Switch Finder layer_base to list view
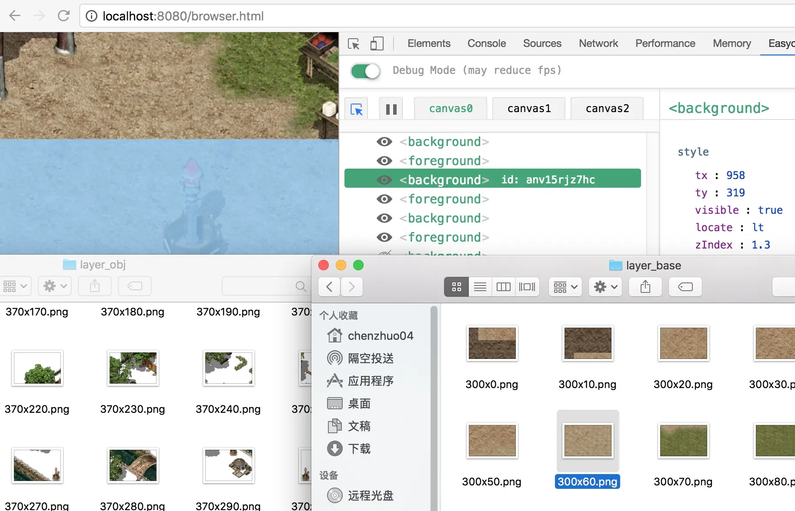This screenshot has height=511, width=795. click(480, 287)
